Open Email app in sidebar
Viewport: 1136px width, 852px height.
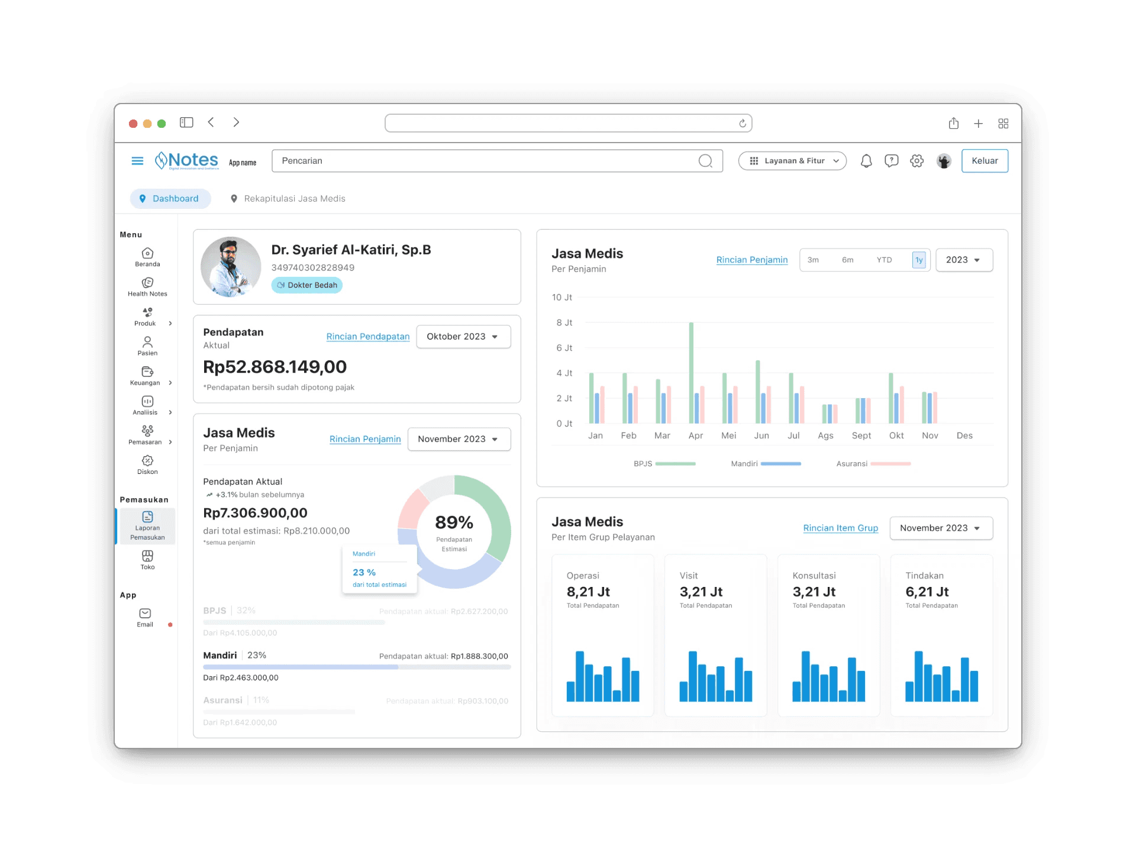point(145,617)
